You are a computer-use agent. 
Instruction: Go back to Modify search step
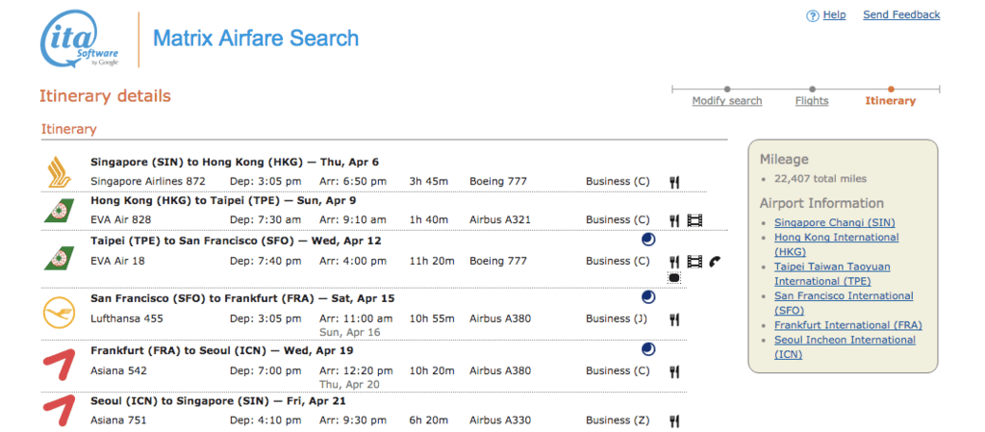click(726, 101)
